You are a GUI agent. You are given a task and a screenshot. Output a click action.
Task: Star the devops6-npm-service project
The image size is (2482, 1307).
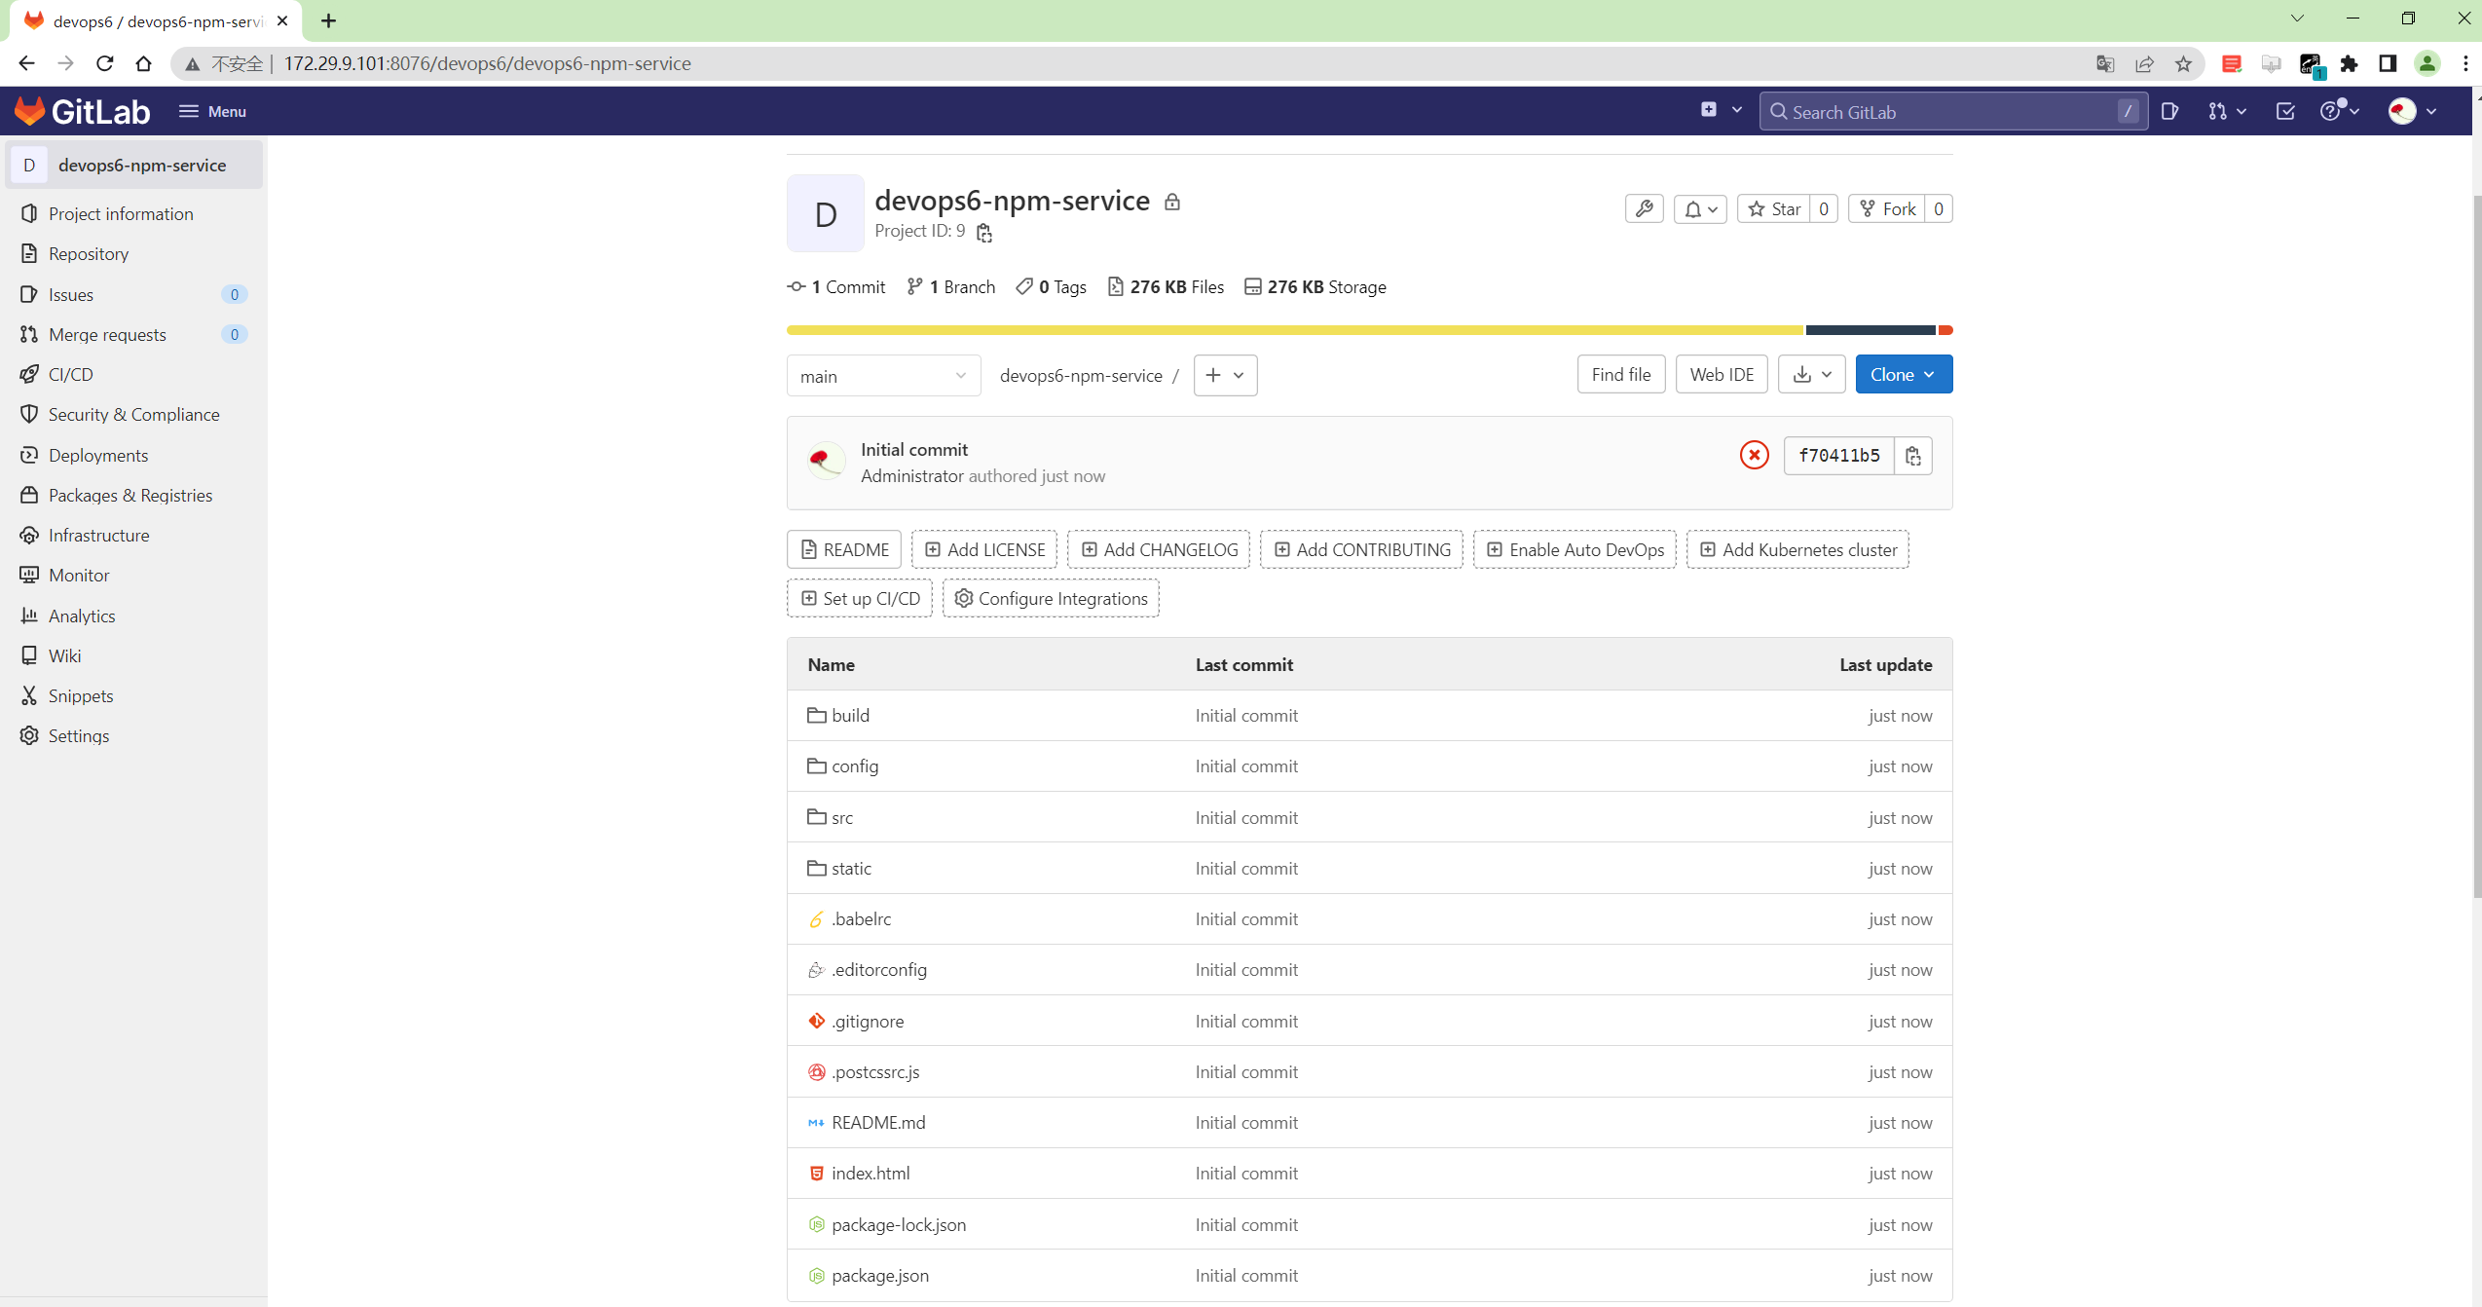pos(1774,208)
